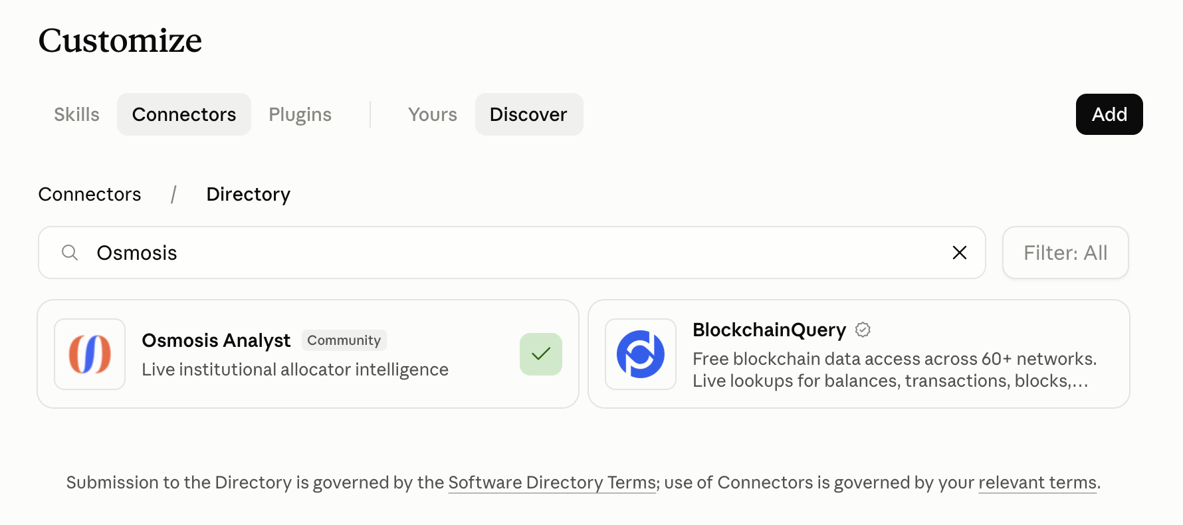The image size is (1183, 525).
Task: Select the Discover view
Action: 528,114
